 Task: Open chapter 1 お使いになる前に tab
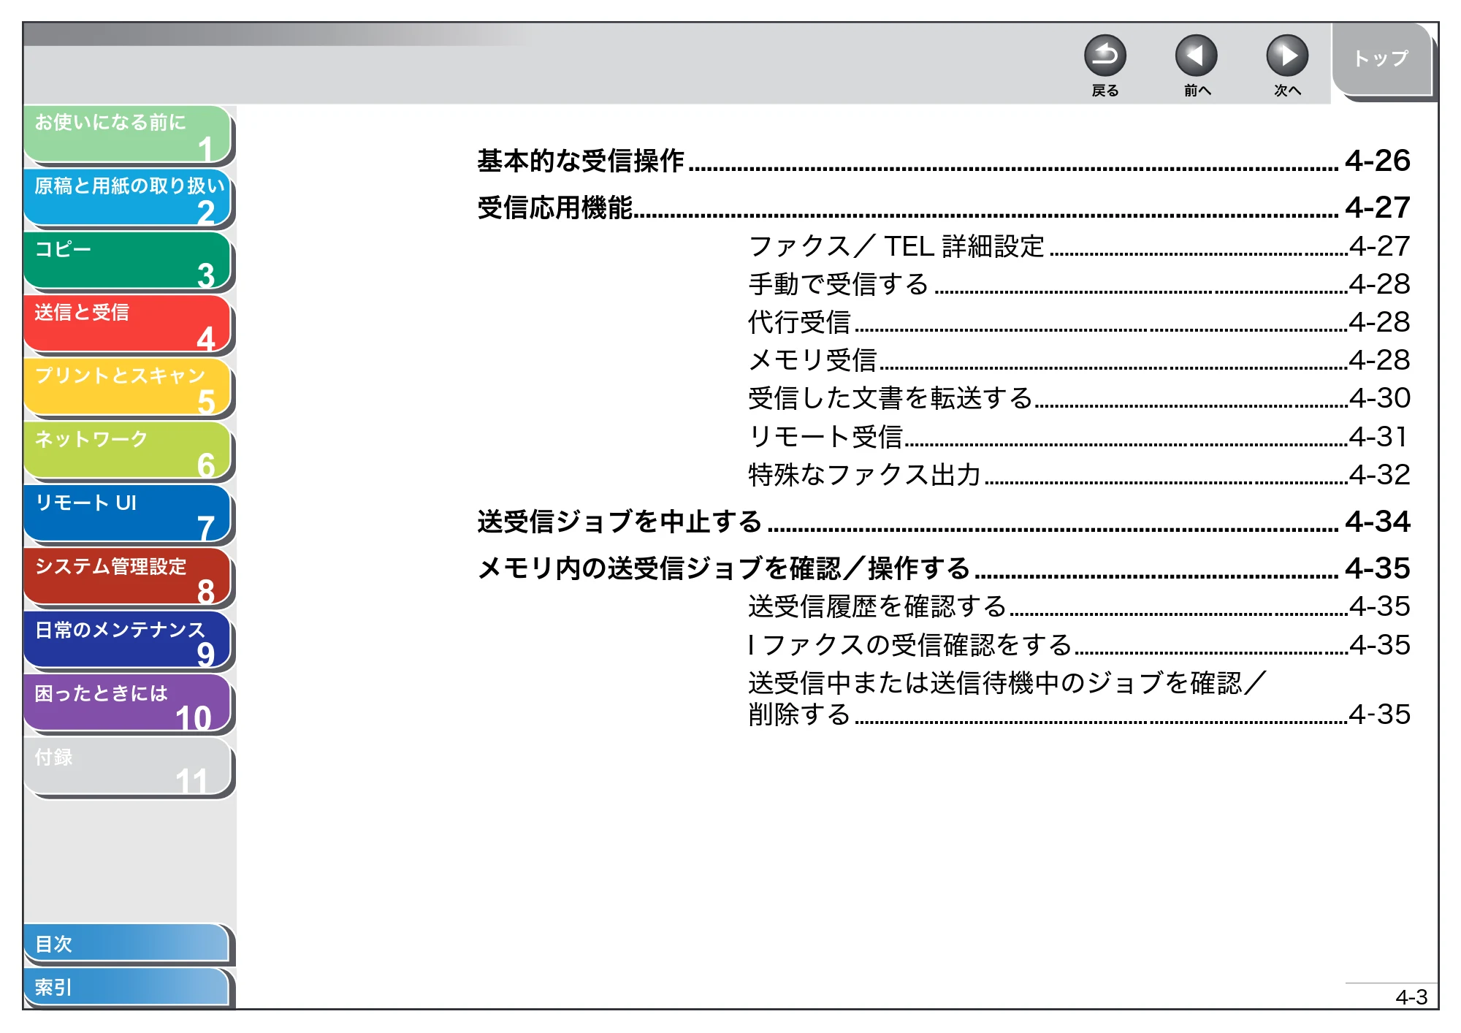[x=128, y=134]
